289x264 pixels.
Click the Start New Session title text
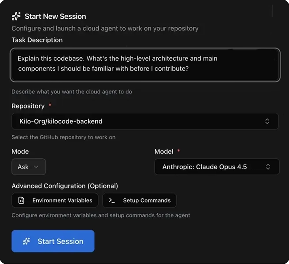coord(55,16)
